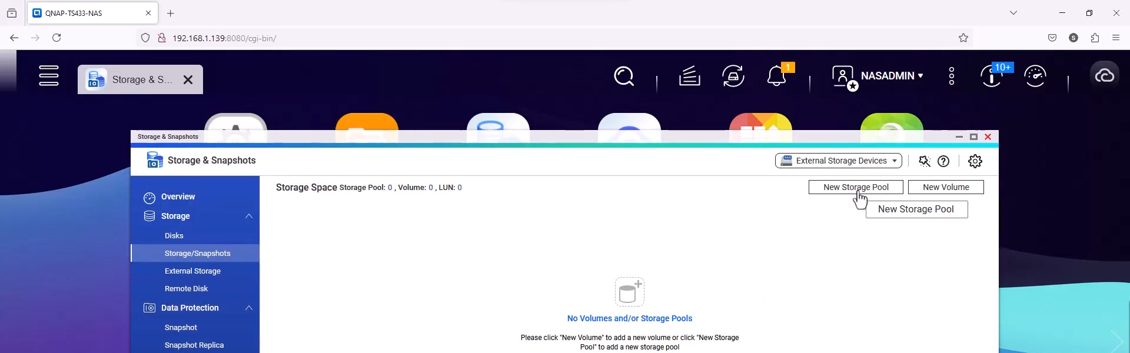1130x353 pixels.
Task: Open the myQNAPcloud cloud icon
Action: (x=1105, y=75)
